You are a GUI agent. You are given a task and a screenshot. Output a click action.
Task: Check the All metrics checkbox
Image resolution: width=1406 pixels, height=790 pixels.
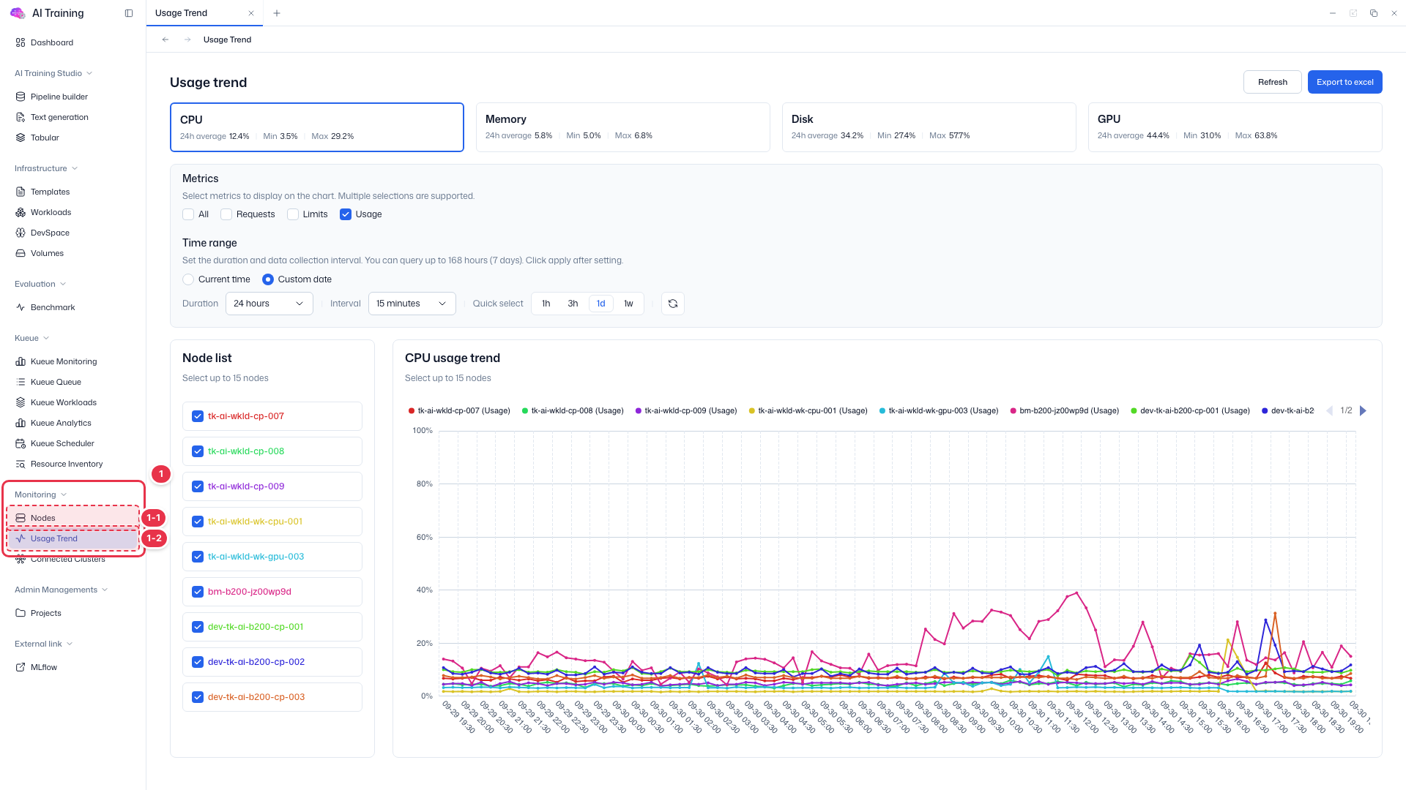pos(188,214)
